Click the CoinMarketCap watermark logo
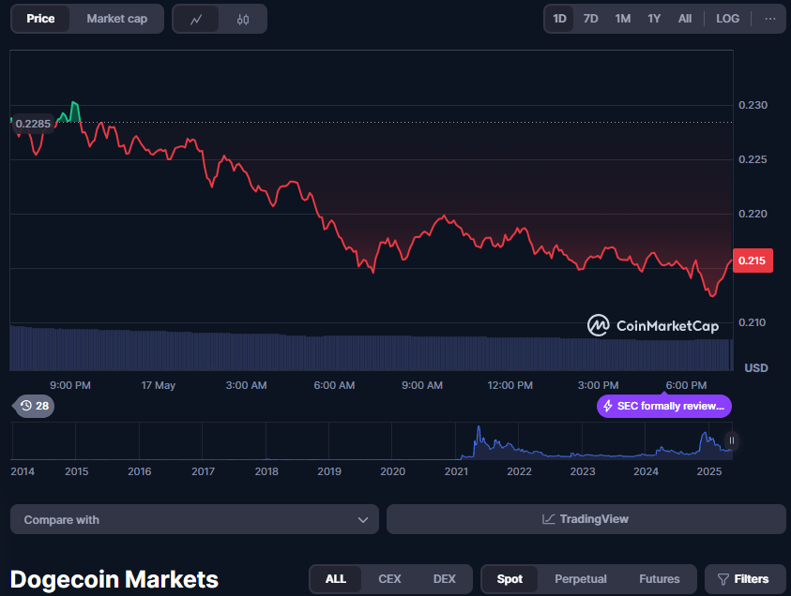This screenshot has width=791, height=596. 599,325
